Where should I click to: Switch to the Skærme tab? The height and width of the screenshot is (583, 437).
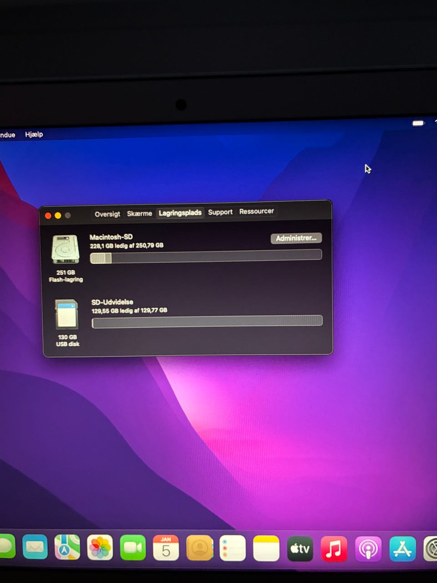coord(139,214)
